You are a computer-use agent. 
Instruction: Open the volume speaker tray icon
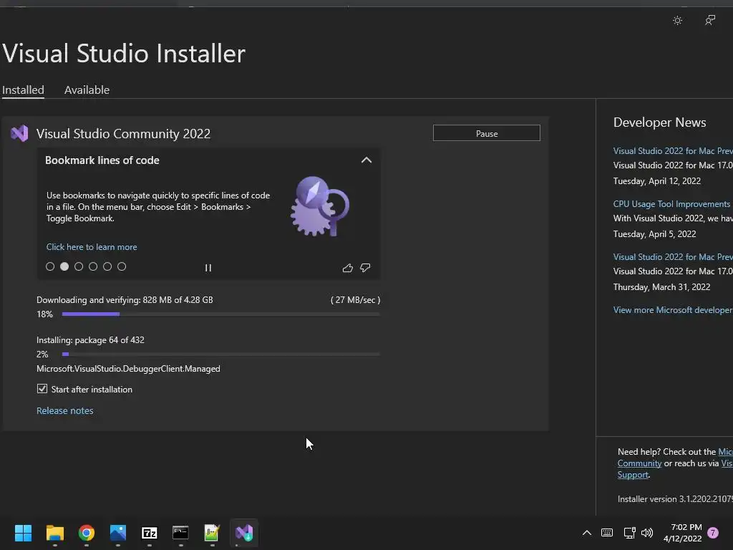pyautogui.click(x=647, y=533)
